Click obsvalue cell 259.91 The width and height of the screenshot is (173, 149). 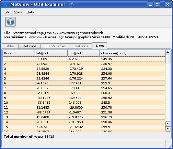click(x=133, y=83)
